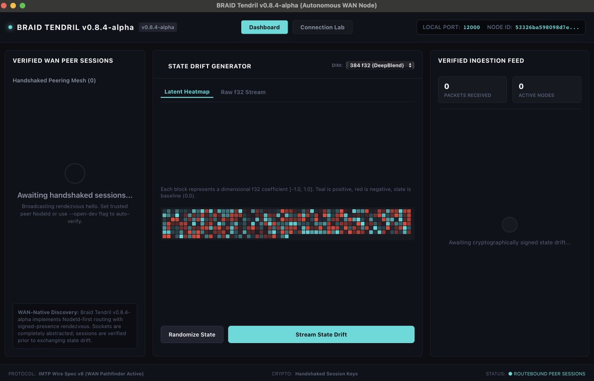Switch to Connection Lab tab

click(323, 27)
